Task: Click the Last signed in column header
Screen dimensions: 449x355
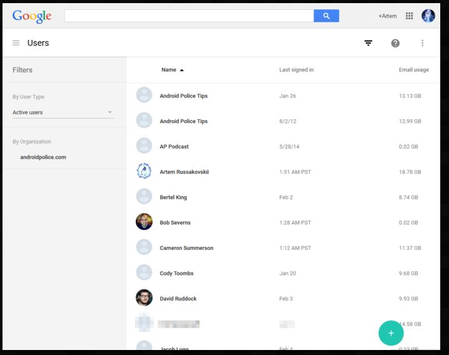Action: click(296, 70)
